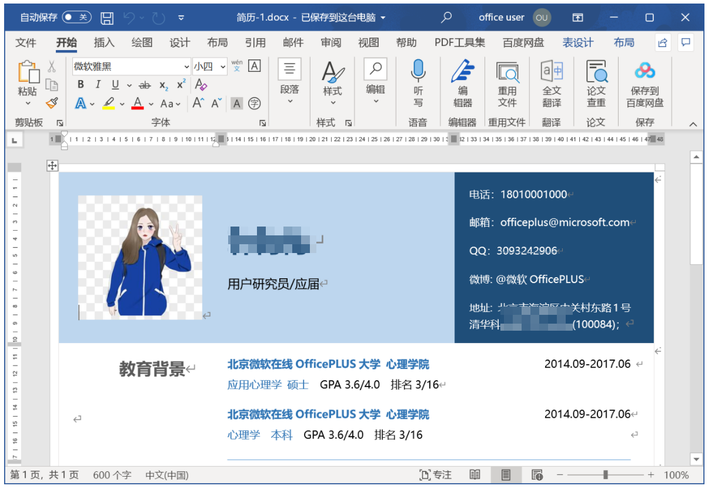This screenshot has width=708, height=489.
Task: Select the Format Painter tool
Action: coord(52,104)
